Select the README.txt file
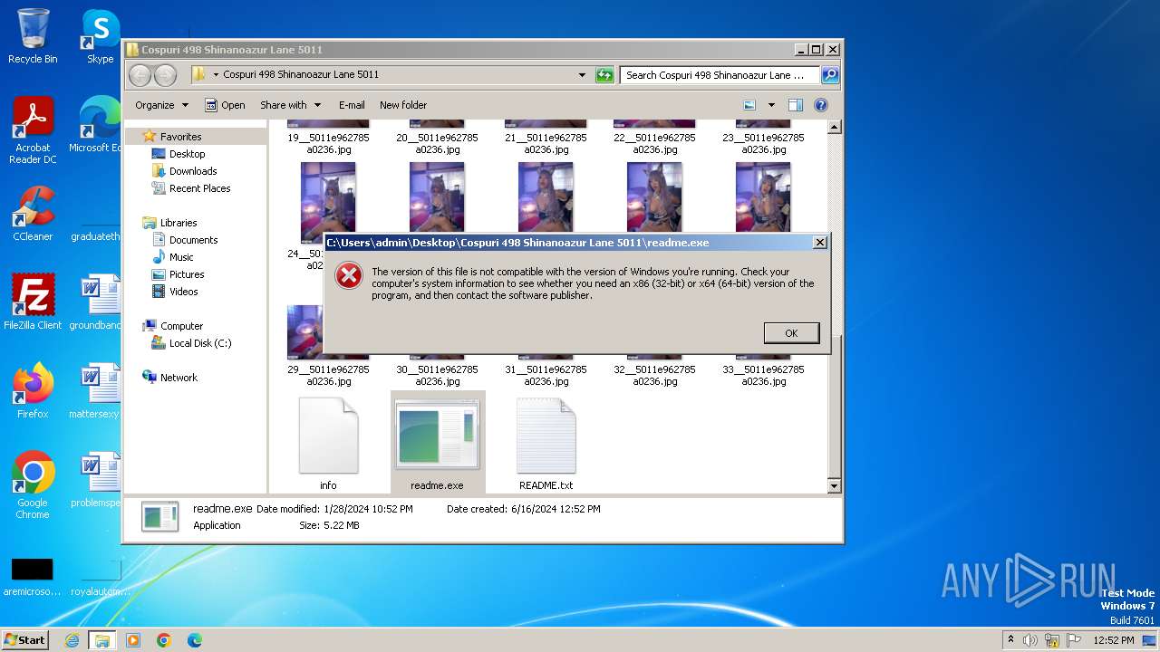 coord(546,444)
